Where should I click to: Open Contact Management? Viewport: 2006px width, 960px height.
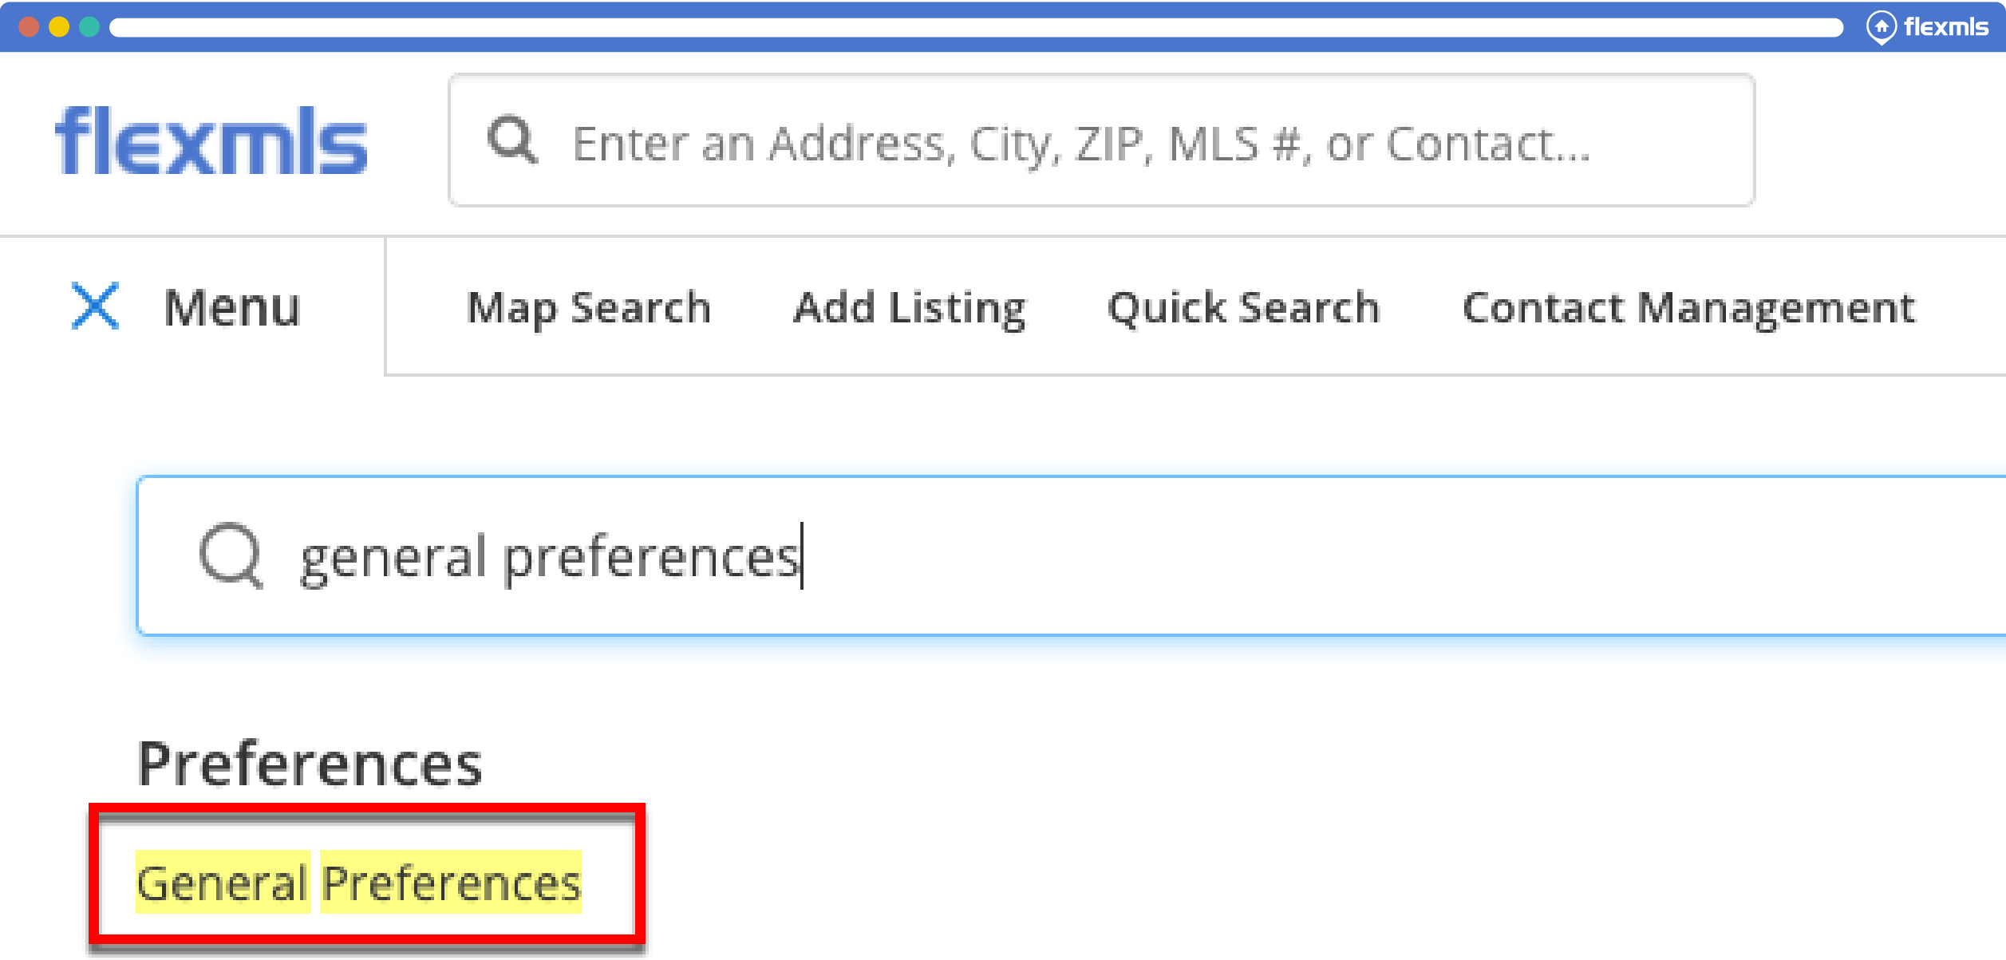[1688, 308]
